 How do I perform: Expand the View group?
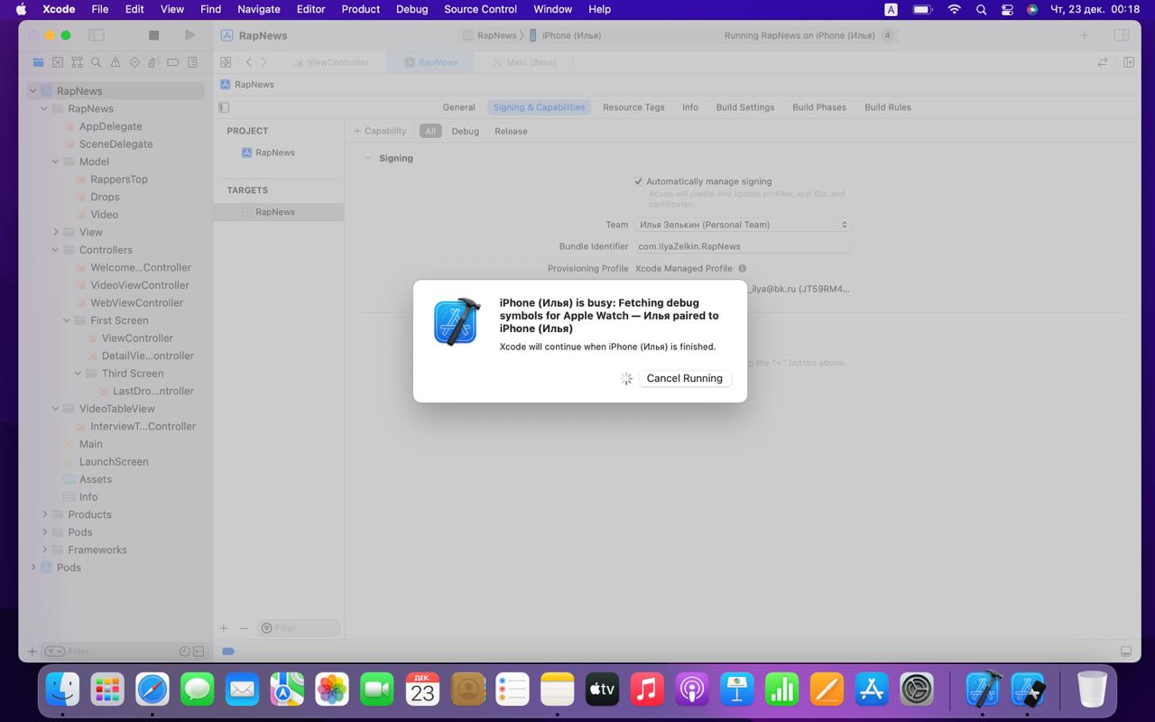pos(56,232)
